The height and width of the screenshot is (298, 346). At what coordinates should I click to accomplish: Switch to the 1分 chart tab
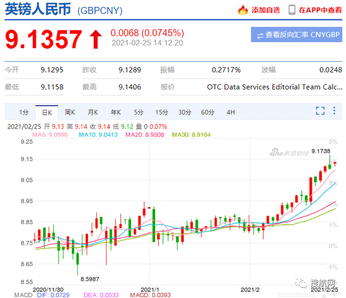click(x=24, y=112)
